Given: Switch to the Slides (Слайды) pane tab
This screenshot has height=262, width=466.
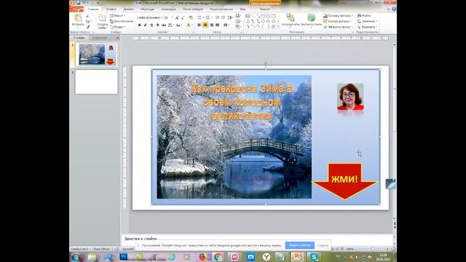Looking at the screenshot, I should coord(79,38).
